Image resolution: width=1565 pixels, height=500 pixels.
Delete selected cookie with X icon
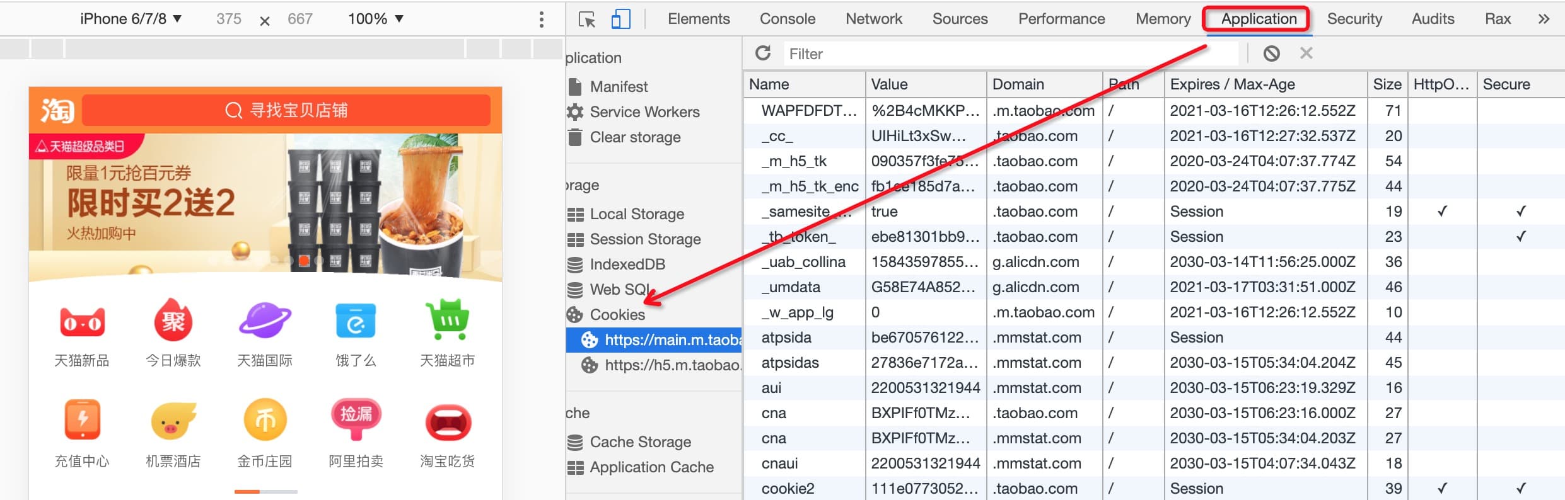click(x=1306, y=54)
